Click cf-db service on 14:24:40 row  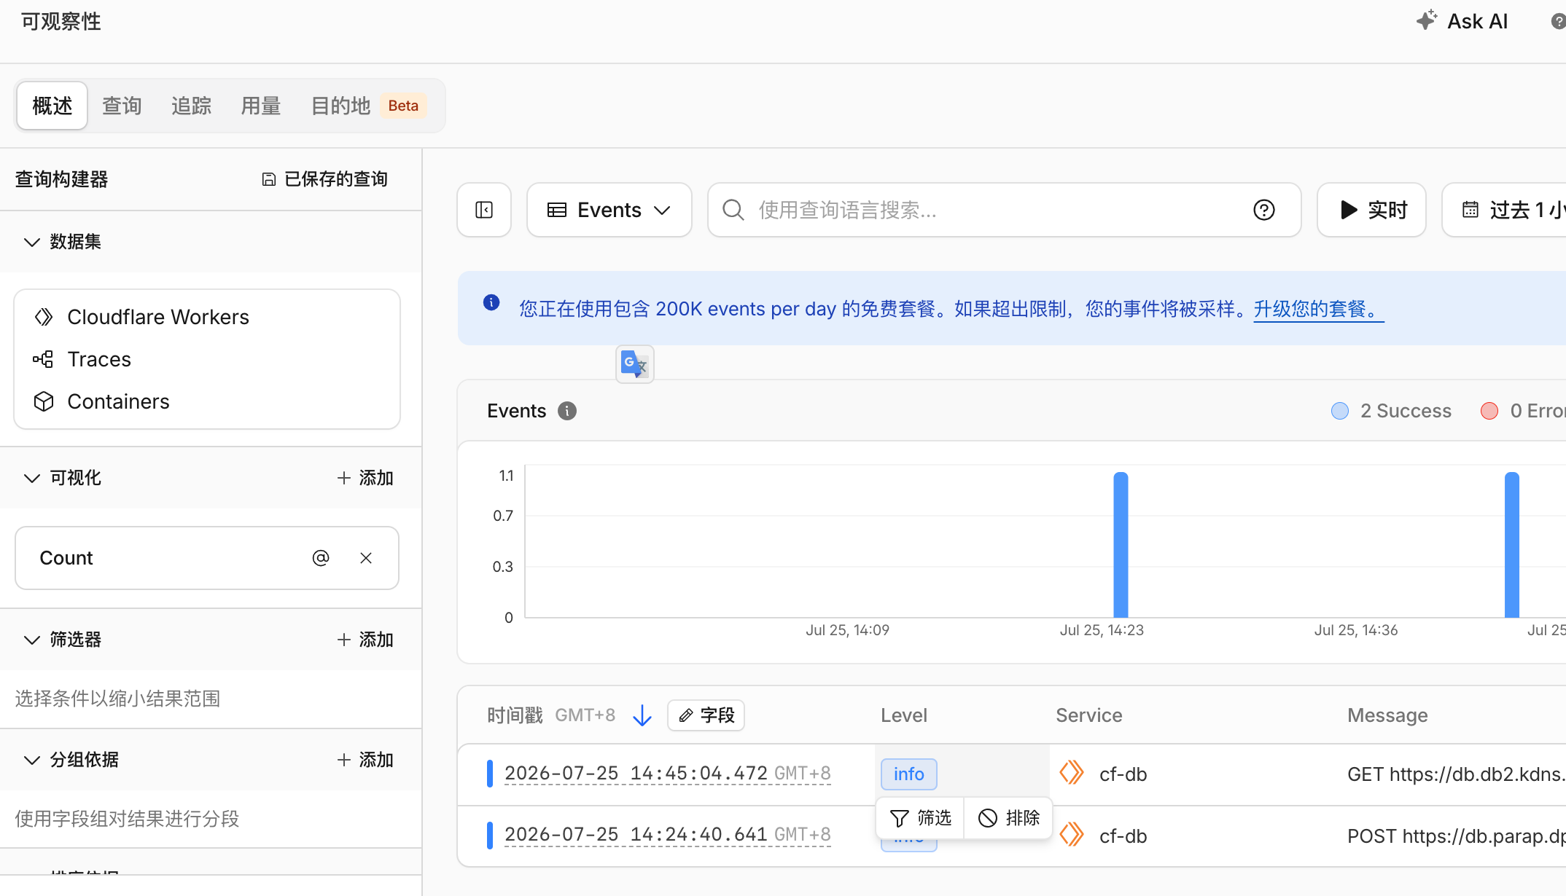click(x=1123, y=836)
